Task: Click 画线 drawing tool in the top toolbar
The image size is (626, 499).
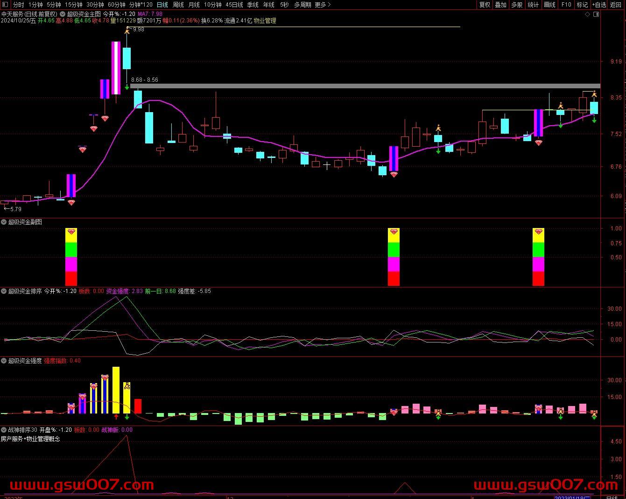Action: [x=550, y=5]
